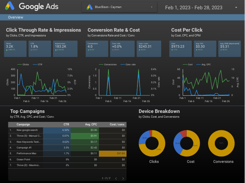Click the $5.91 Avg. CPC cell
Image resolution: width=245 pixels, height=183 pixels.
(85, 136)
